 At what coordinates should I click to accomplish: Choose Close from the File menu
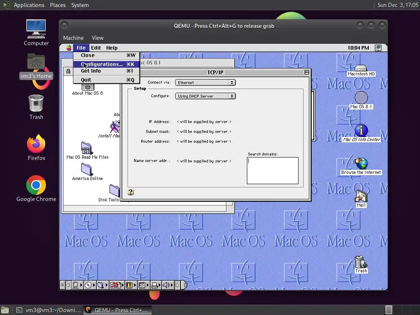(107, 55)
